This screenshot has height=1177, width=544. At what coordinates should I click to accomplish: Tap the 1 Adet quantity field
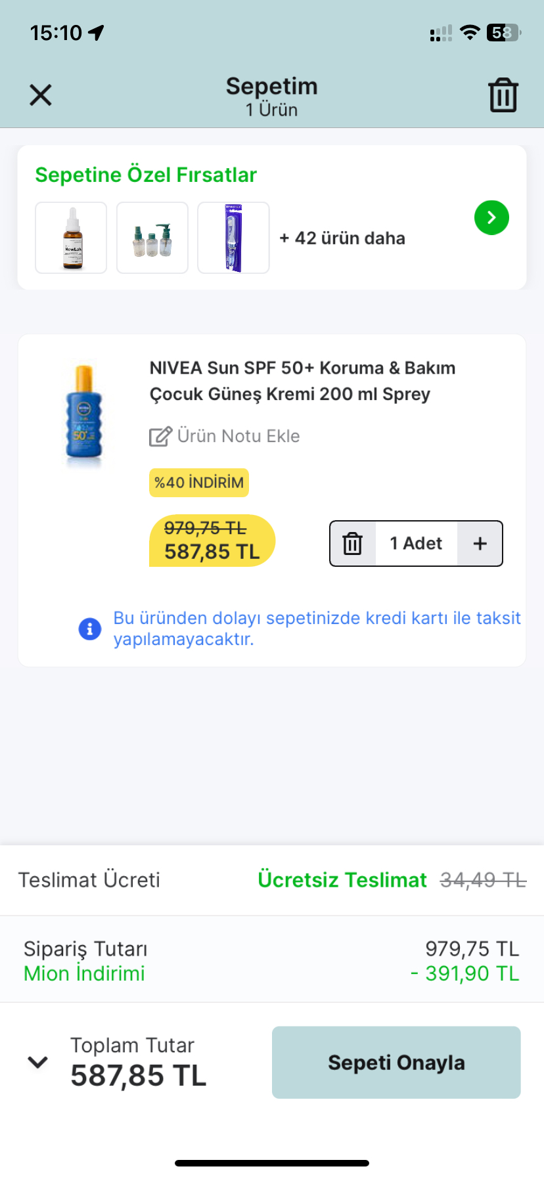416,544
